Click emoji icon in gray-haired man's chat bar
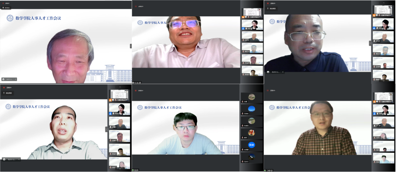This screenshot has width=397, height=173. pos(4,79)
